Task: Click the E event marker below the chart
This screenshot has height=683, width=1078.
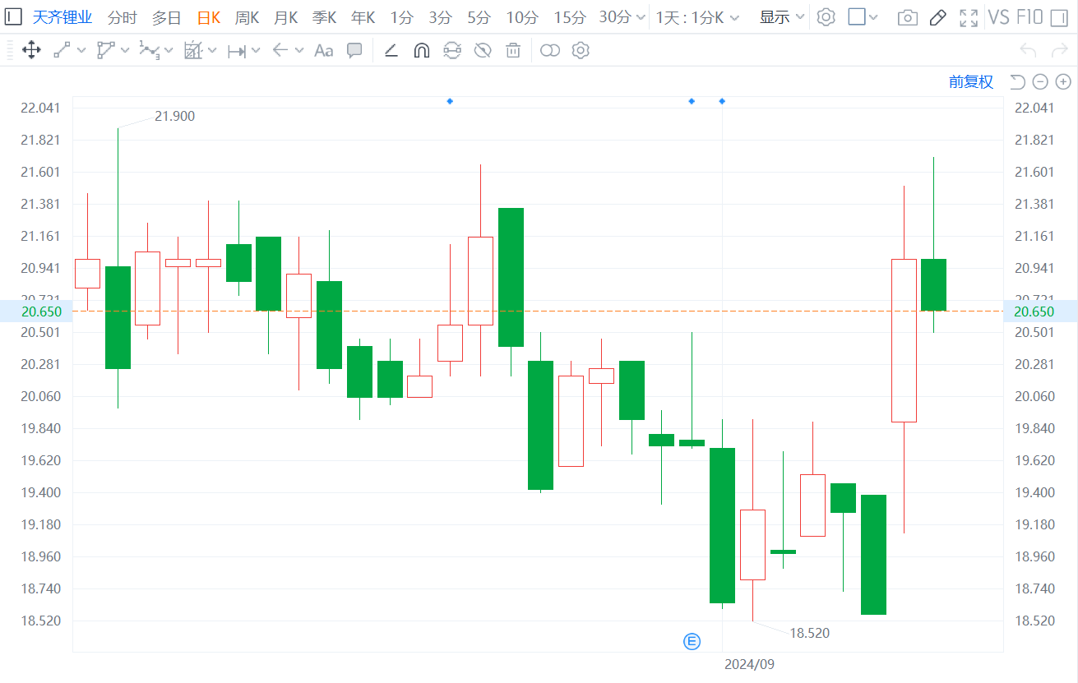Action: click(692, 641)
